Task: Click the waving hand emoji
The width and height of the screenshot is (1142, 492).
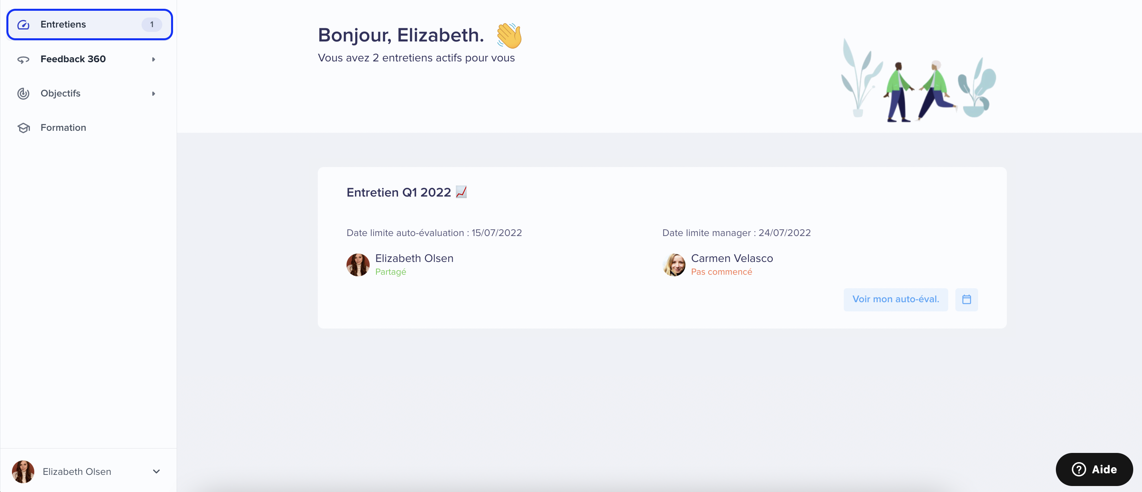Action: click(x=509, y=35)
